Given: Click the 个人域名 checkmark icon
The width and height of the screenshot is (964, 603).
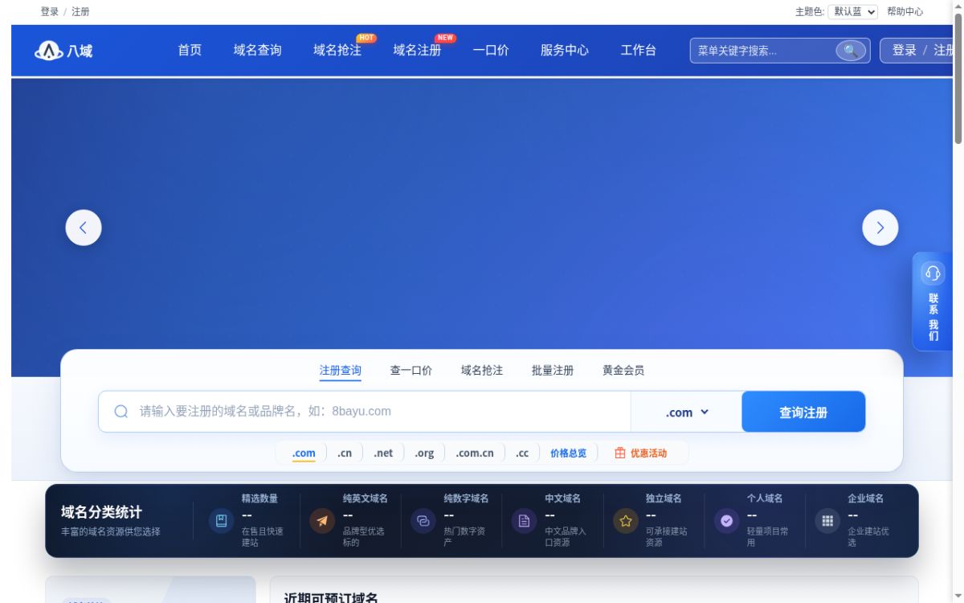Looking at the screenshot, I should tap(727, 521).
